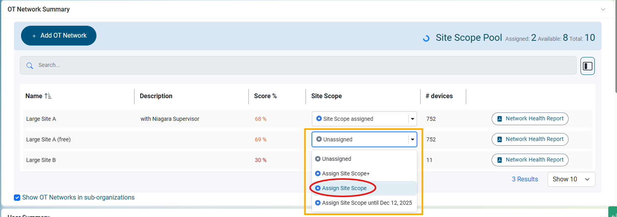Click PDF icon in Large Site B report button
The image size is (617, 217).
tap(500, 160)
